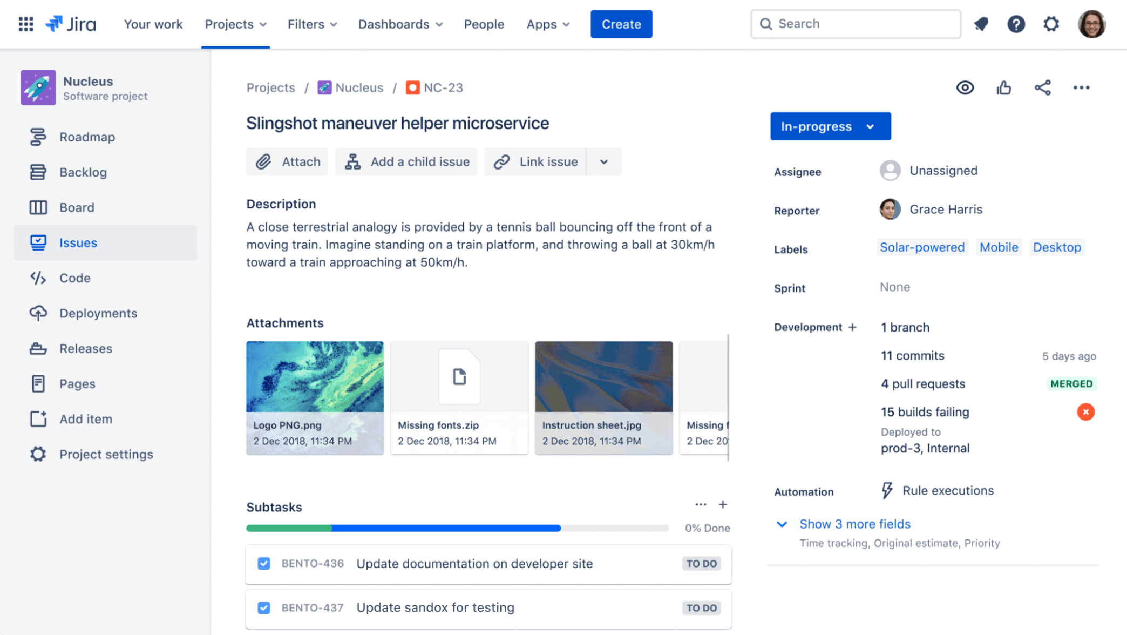The width and height of the screenshot is (1127, 635).
Task: Click the share icon on issue
Action: click(1043, 87)
